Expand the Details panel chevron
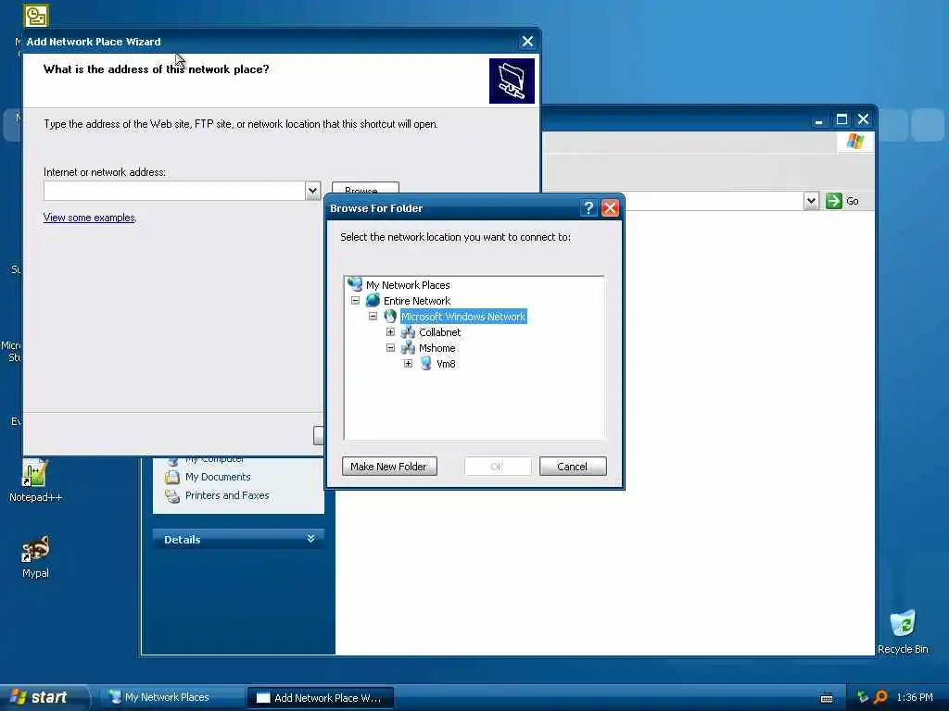Viewport: 949px width, 711px height. 311,538
